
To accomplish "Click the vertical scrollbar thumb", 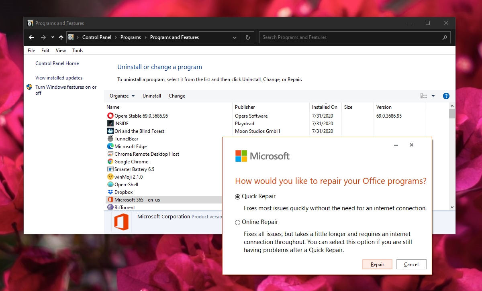I will 452,114.
